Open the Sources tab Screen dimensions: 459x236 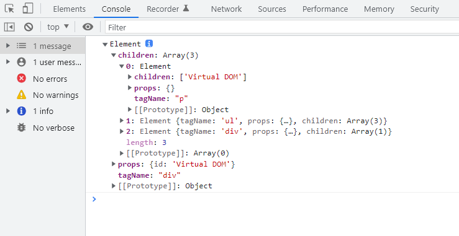click(x=272, y=9)
